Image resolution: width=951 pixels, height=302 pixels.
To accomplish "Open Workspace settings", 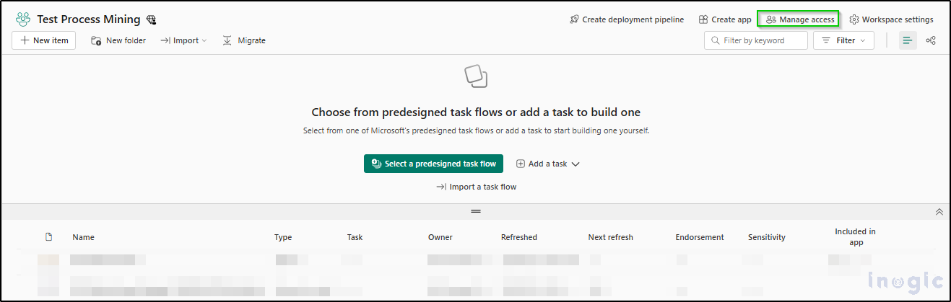I will coord(891,19).
